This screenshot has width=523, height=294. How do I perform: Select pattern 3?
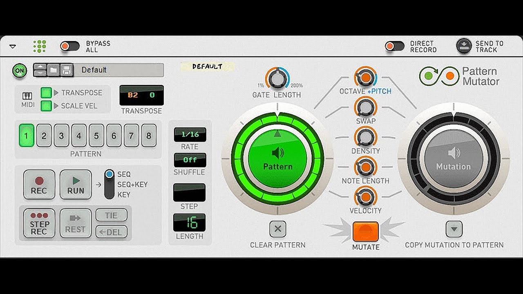(61, 136)
